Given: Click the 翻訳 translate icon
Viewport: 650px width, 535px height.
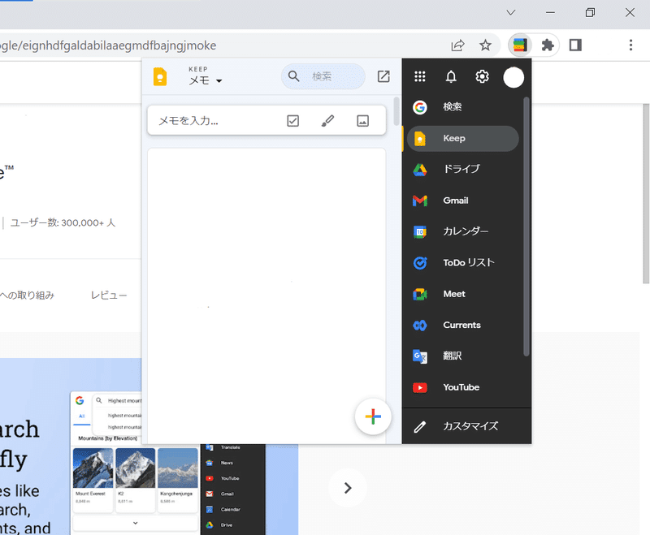Looking at the screenshot, I should point(419,356).
